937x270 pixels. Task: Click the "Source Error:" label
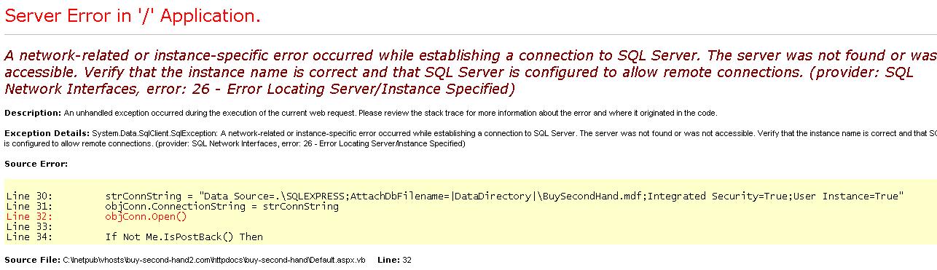[36, 164]
